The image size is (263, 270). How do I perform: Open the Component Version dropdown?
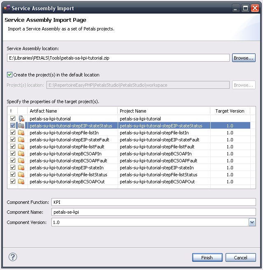[252, 222]
